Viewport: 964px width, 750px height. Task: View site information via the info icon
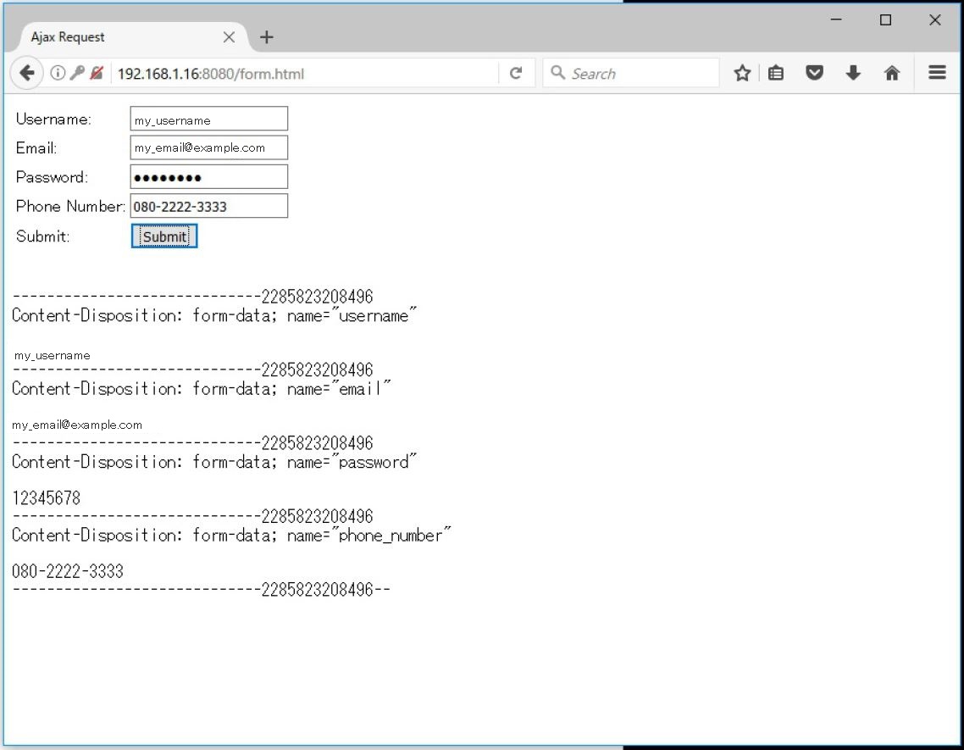click(x=56, y=73)
